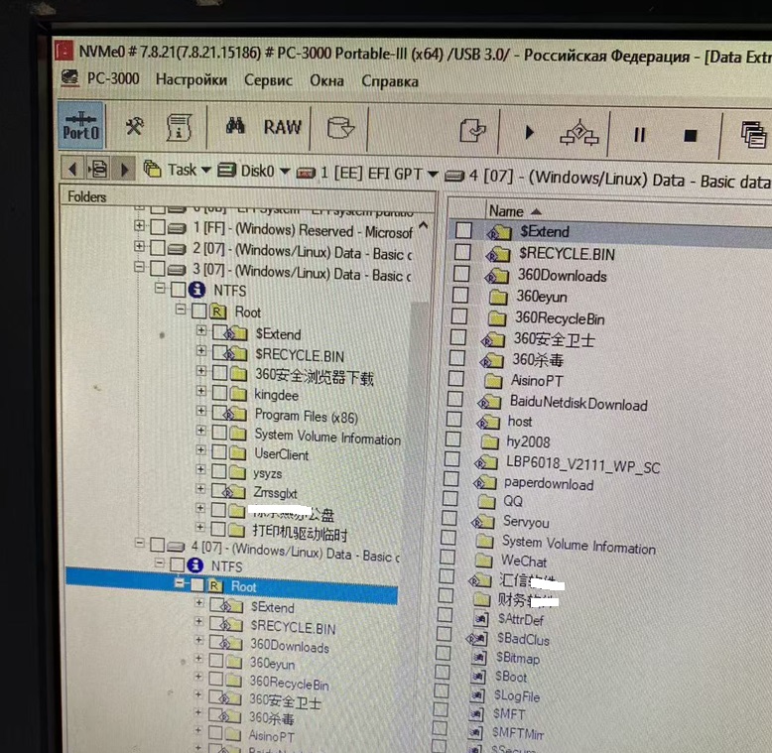
Task: Expand the UserClient folder in tree
Action: click(x=200, y=449)
